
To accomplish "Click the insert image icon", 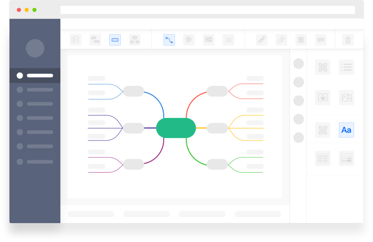I will [x=346, y=97].
